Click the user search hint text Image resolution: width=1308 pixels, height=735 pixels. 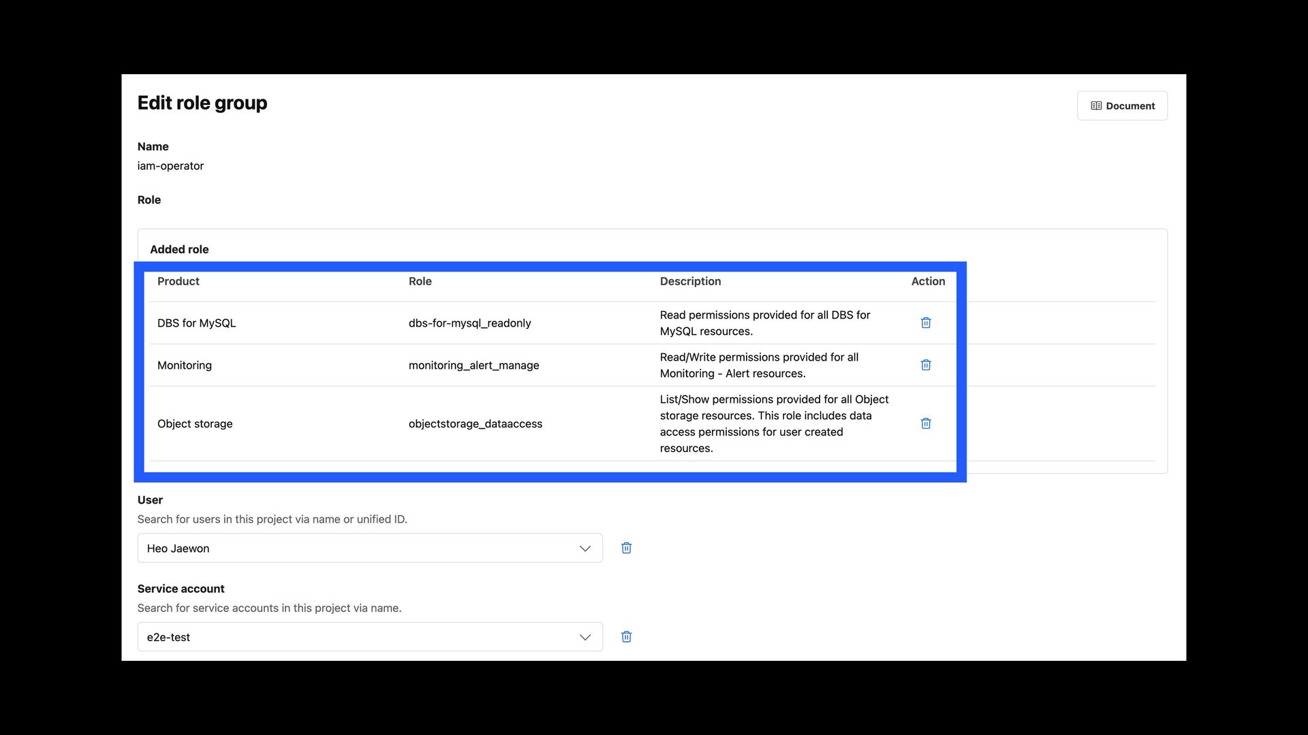[272, 519]
